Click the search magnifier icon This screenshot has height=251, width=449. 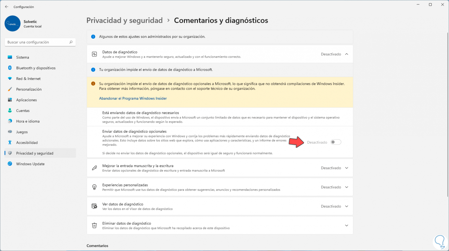71,42
